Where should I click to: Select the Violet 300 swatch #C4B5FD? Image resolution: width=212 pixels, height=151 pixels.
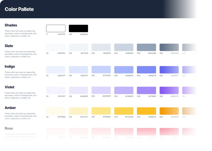pos(124,90)
